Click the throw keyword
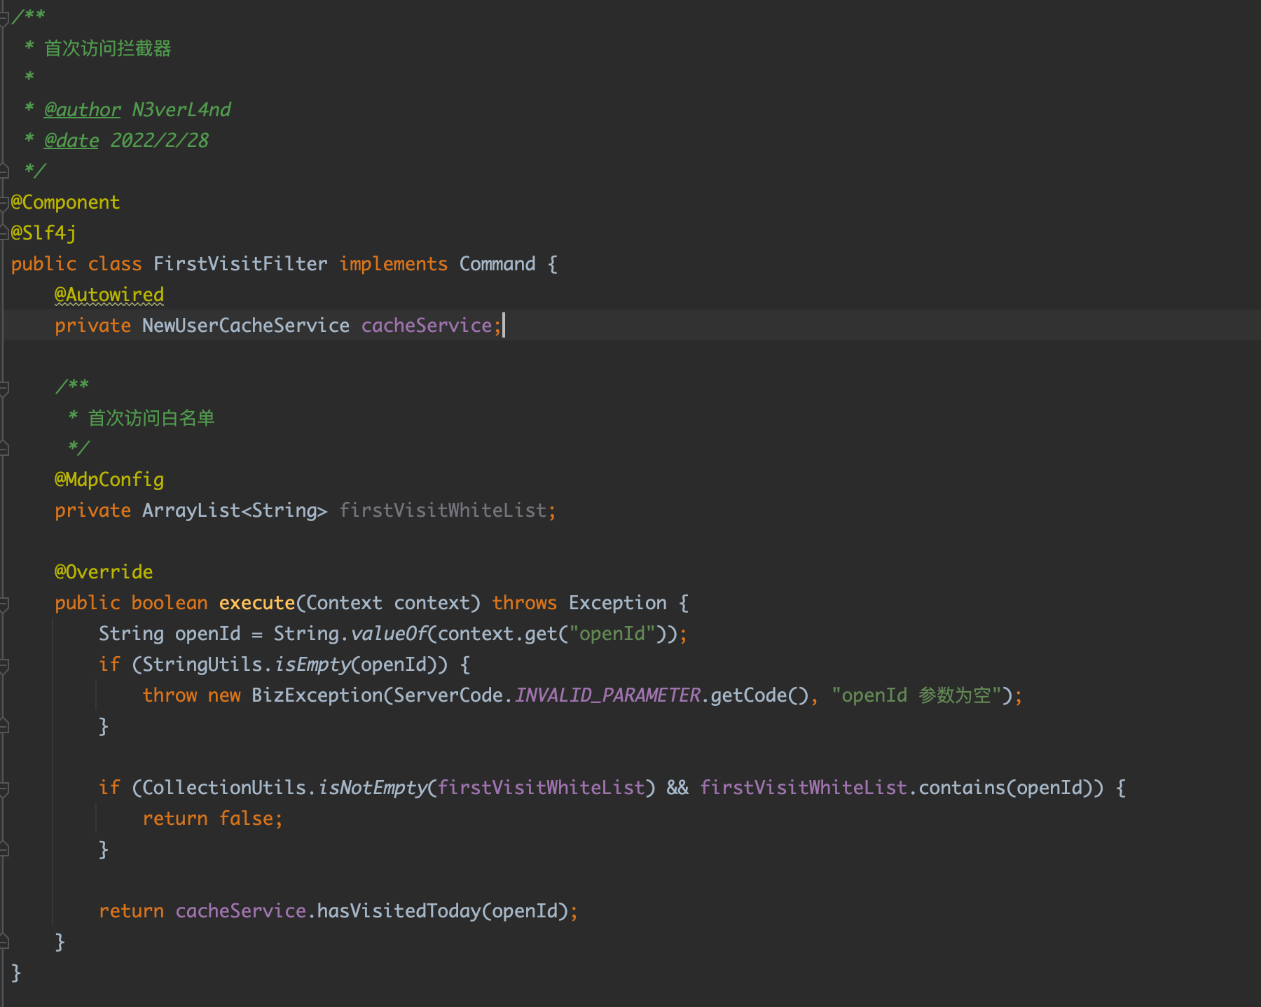The height and width of the screenshot is (1007, 1261). 170,695
